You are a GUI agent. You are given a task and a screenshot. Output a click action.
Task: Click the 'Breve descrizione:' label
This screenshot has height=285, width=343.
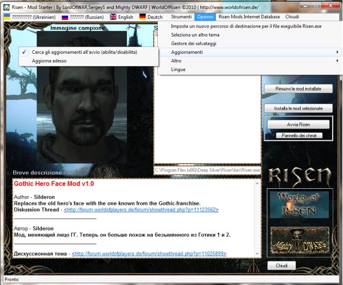click(38, 173)
